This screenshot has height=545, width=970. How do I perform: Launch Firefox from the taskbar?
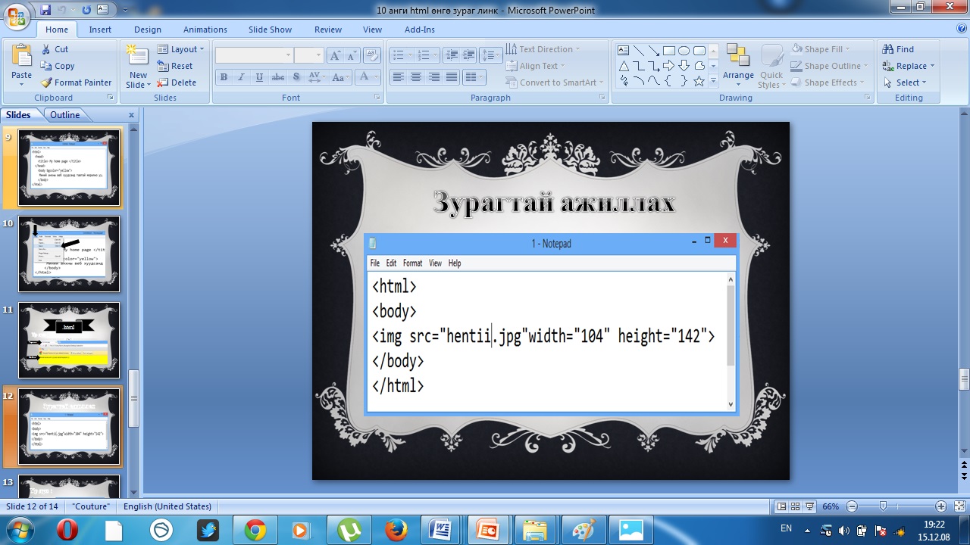tap(396, 530)
